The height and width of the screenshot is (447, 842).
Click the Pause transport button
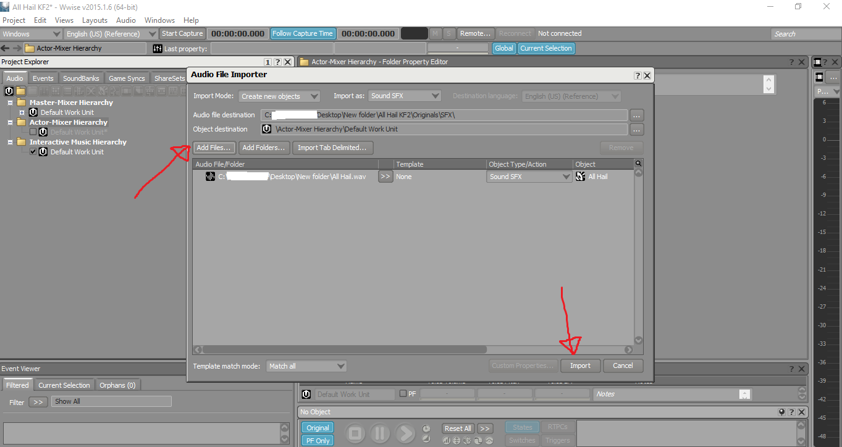(380, 433)
